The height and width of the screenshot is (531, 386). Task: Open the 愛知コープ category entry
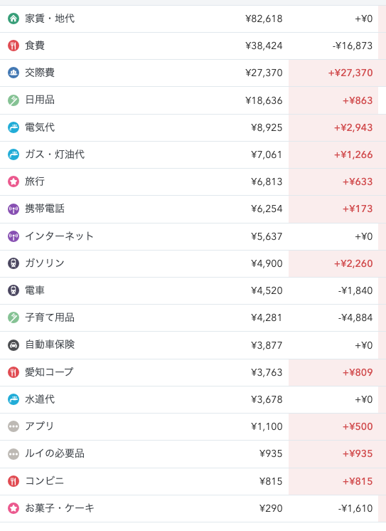(193, 372)
